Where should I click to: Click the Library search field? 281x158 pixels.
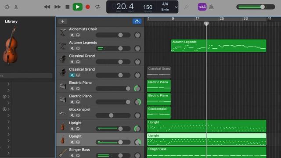click(26, 76)
